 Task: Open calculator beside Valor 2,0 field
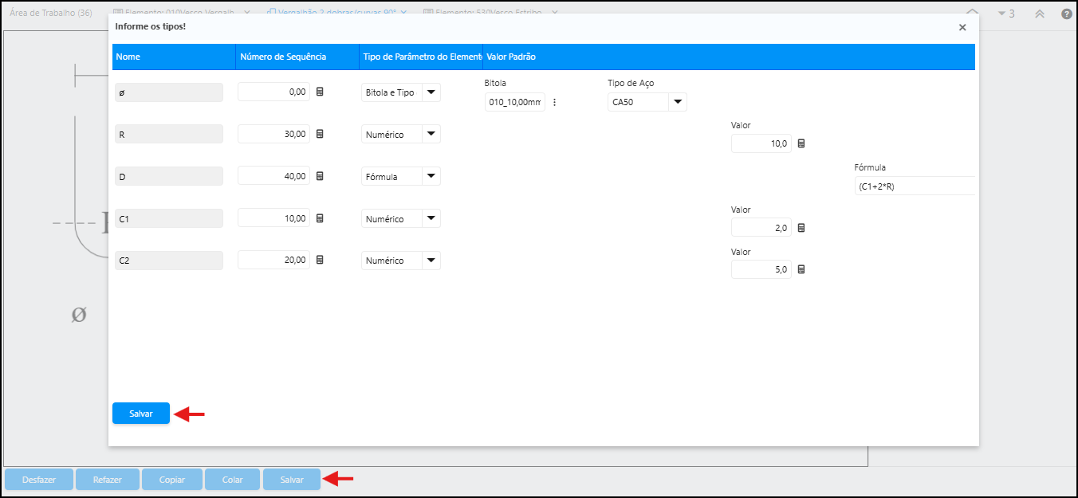pos(801,228)
